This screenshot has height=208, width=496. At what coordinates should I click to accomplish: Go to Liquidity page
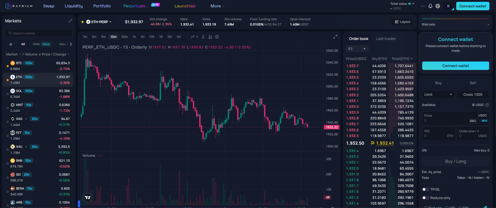74,6
